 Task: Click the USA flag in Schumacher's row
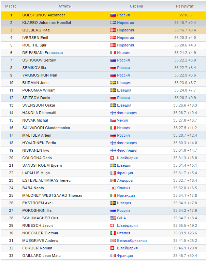(113, 218)
